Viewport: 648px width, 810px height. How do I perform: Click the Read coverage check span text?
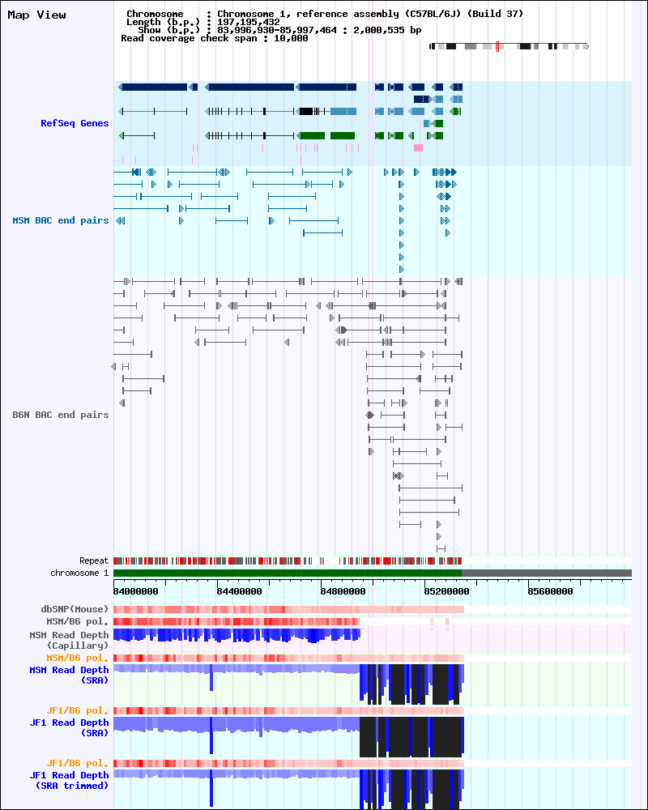215,38
